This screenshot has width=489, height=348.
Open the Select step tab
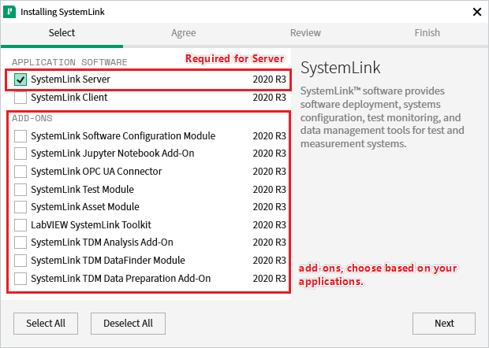62,33
